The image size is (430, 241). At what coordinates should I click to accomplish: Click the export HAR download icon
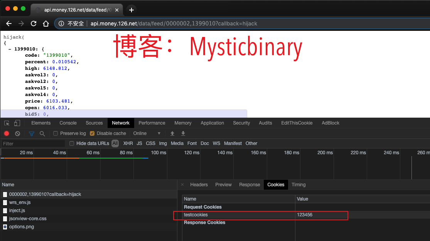183,133
